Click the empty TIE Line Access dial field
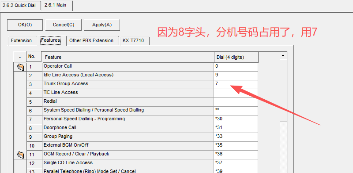This screenshot has height=173, width=353. [236, 93]
